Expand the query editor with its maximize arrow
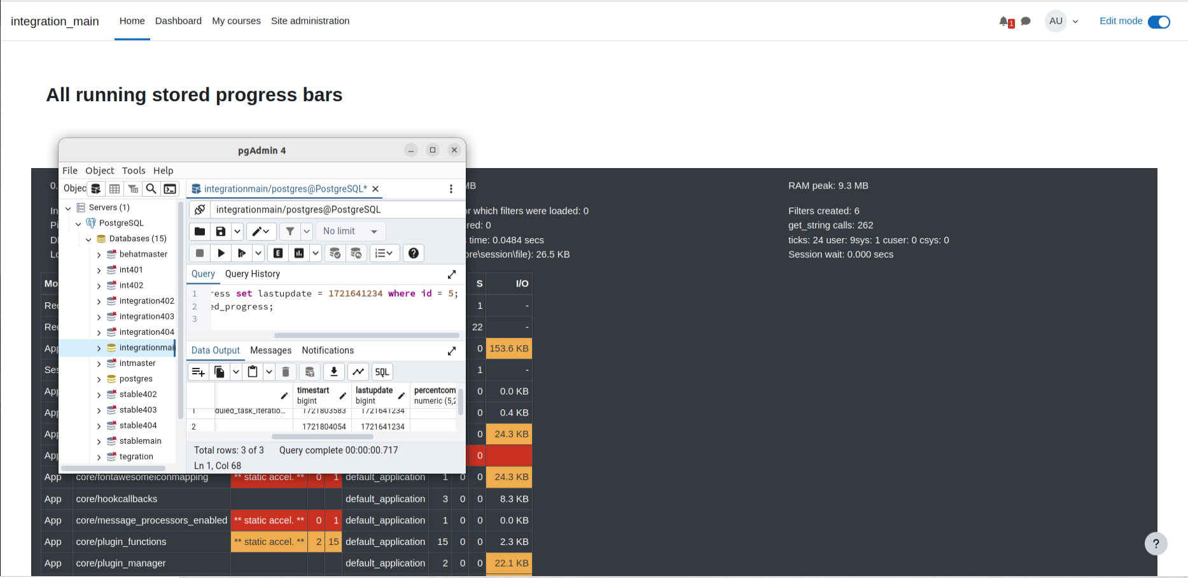Screen dimensions: 1188x578 point(452,274)
